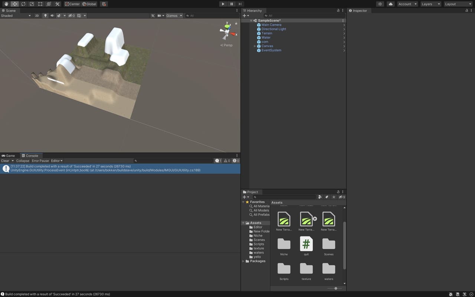Click the Scene orientation gizmo
Image resolution: width=475 pixels, height=297 pixels.
tap(227, 31)
